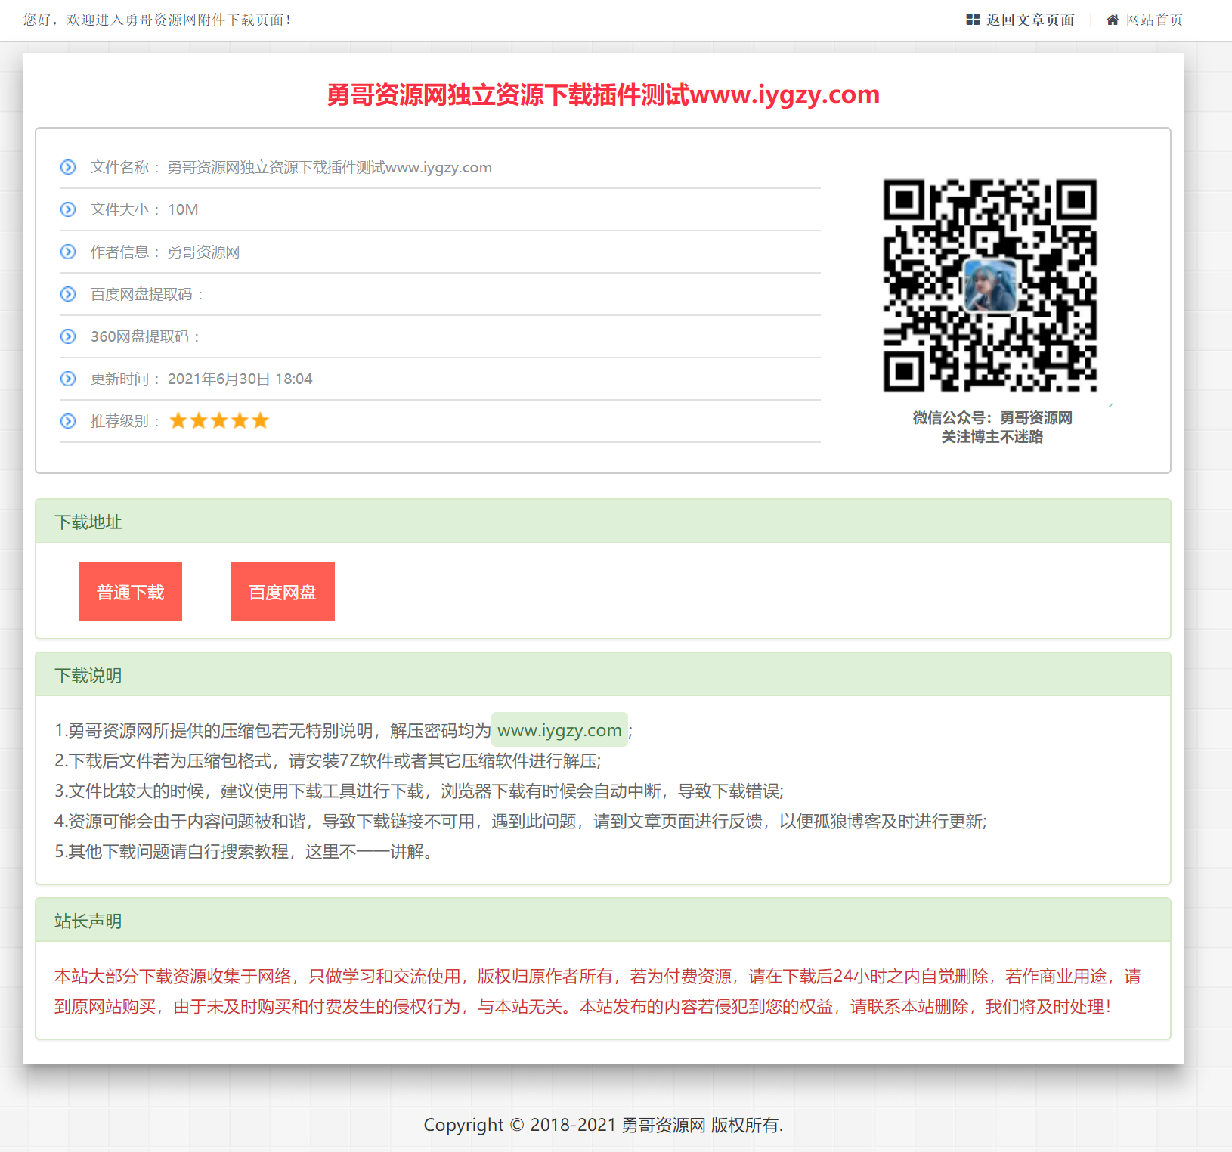Click the arrow icon next to 推荐级别
1232x1152 pixels.
tap(68, 421)
